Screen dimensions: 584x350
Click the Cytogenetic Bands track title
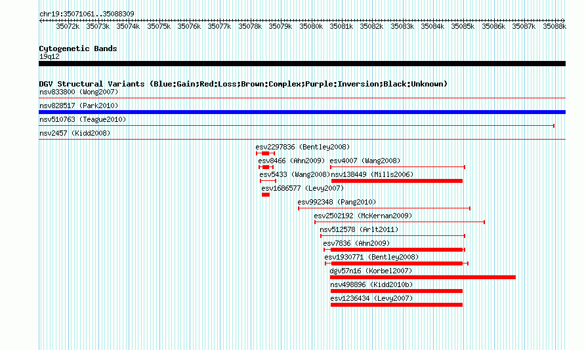pyautogui.click(x=78, y=49)
